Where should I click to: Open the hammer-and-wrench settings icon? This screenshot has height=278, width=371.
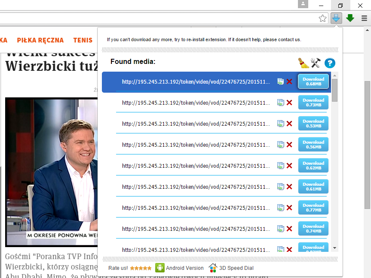316,63
